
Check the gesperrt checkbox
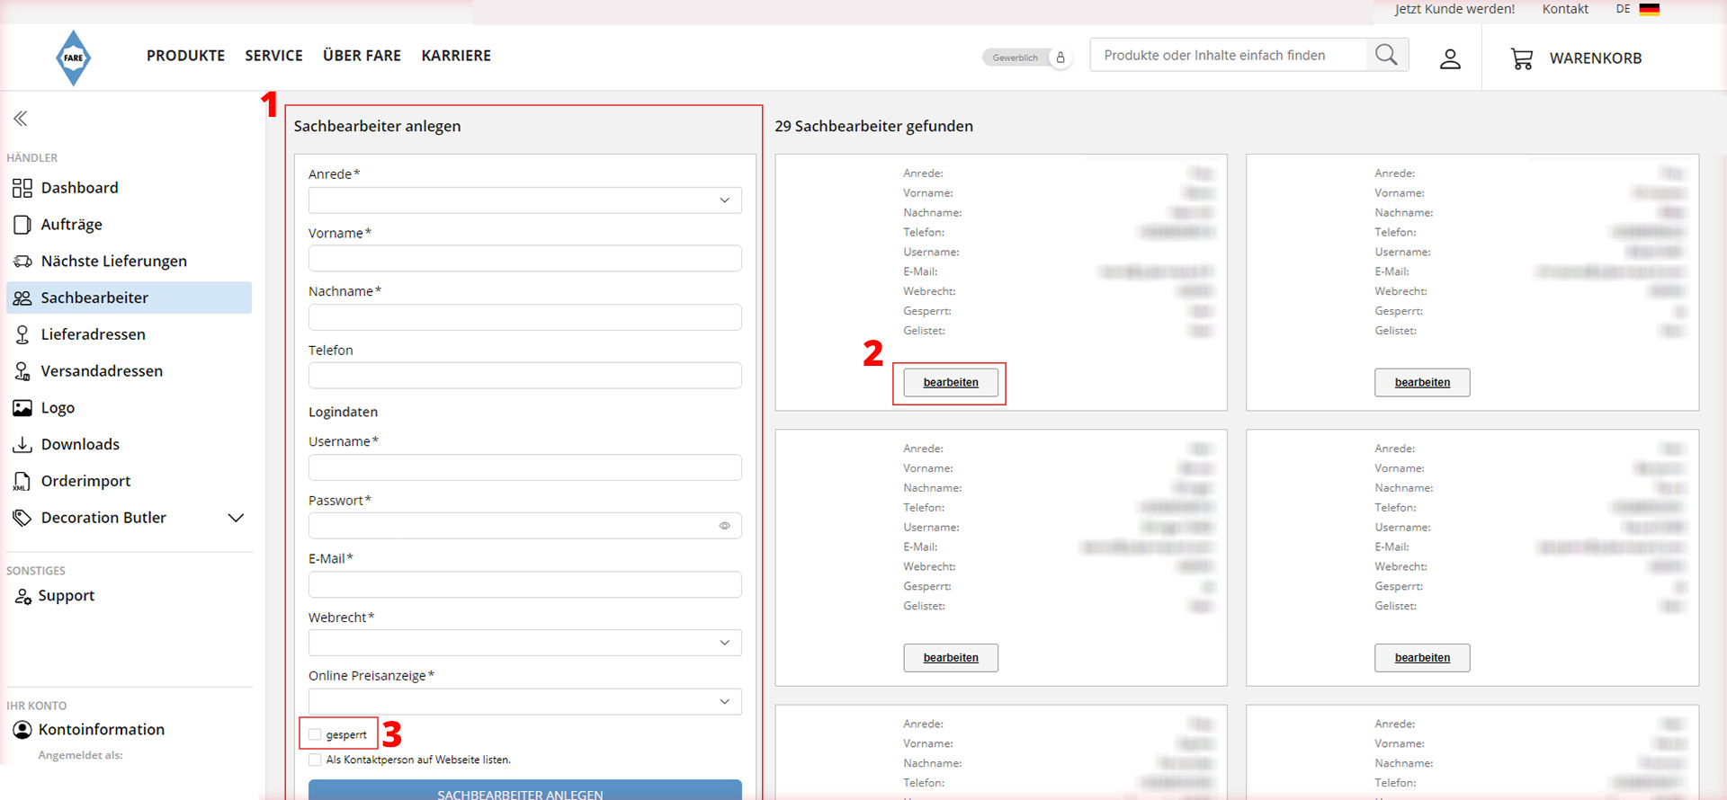pos(315,734)
